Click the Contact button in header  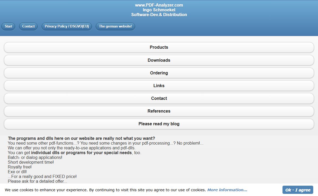coord(28,26)
